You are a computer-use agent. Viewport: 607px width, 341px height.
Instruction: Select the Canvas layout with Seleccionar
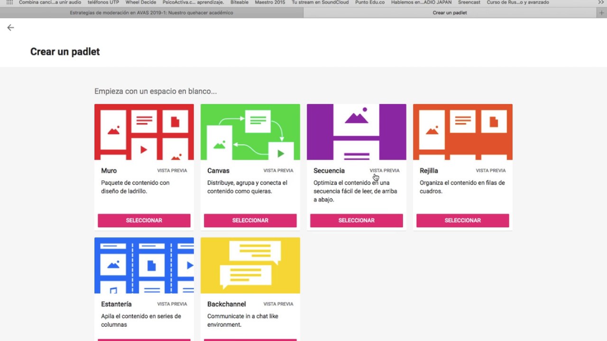tap(250, 220)
